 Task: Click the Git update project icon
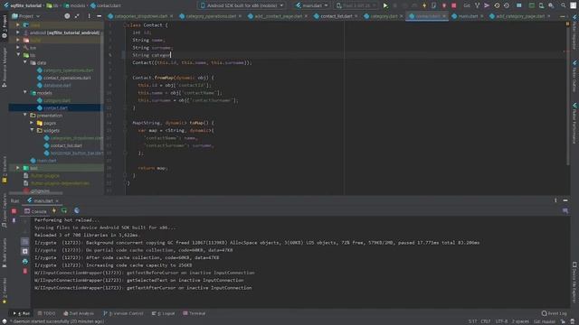[477, 5]
